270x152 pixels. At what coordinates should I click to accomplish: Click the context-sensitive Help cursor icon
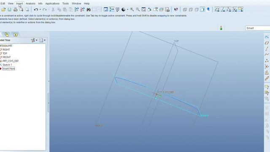pos(176,10)
